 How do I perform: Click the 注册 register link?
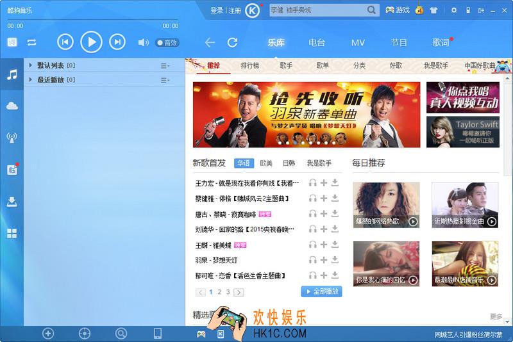[235, 10]
